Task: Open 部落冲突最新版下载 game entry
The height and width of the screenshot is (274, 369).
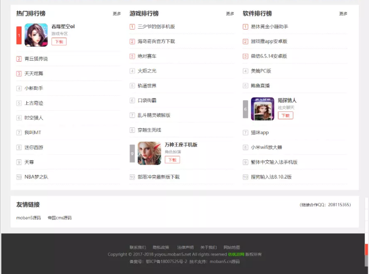Action: coord(159,177)
